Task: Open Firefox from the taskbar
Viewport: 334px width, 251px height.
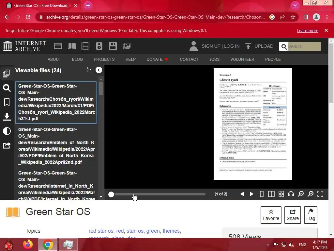Action: point(28,244)
